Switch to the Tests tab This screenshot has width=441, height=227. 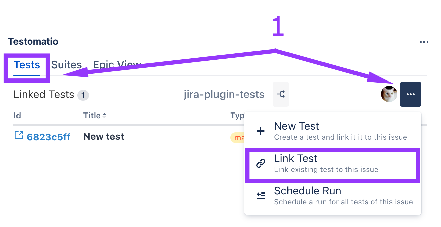point(27,65)
